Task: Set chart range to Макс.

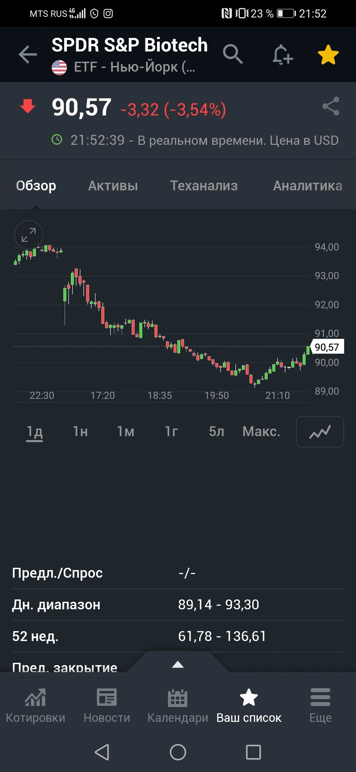Action: (261, 432)
